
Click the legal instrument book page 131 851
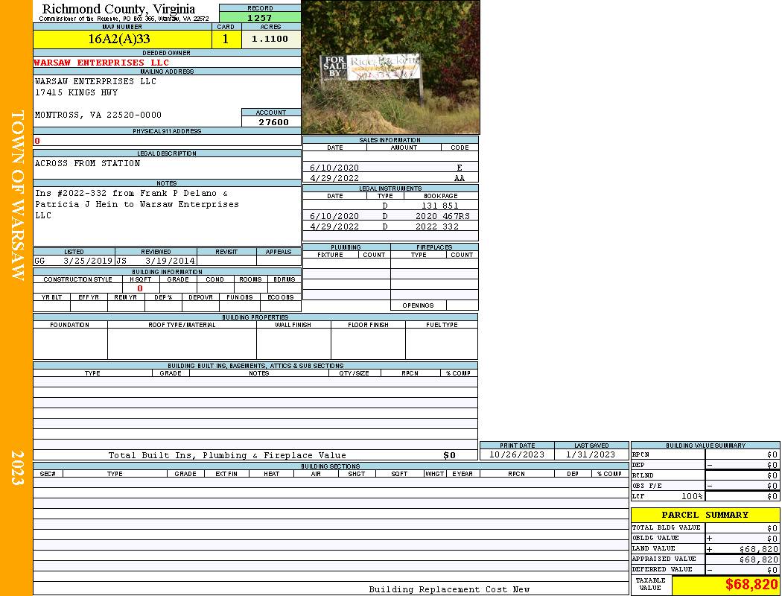439,206
